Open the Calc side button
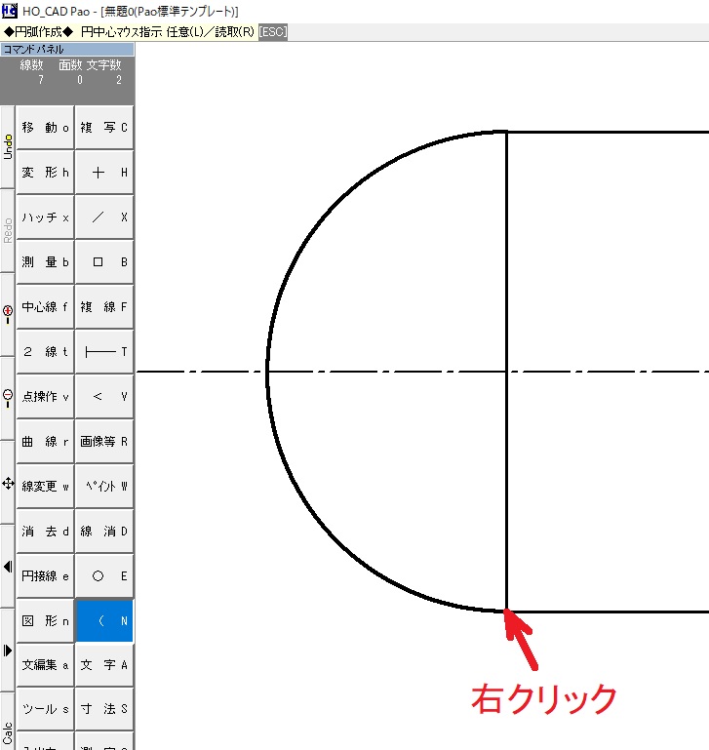709x750 pixels. 8,731
